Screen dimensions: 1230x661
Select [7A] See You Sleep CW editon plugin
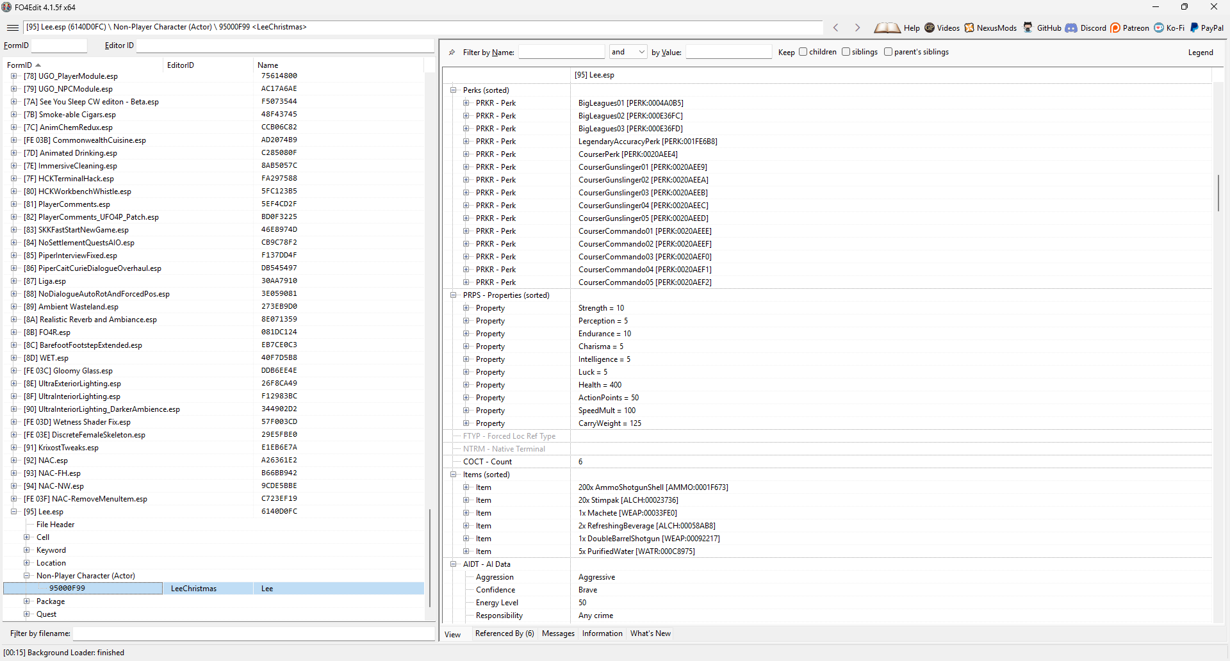[x=91, y=102]
